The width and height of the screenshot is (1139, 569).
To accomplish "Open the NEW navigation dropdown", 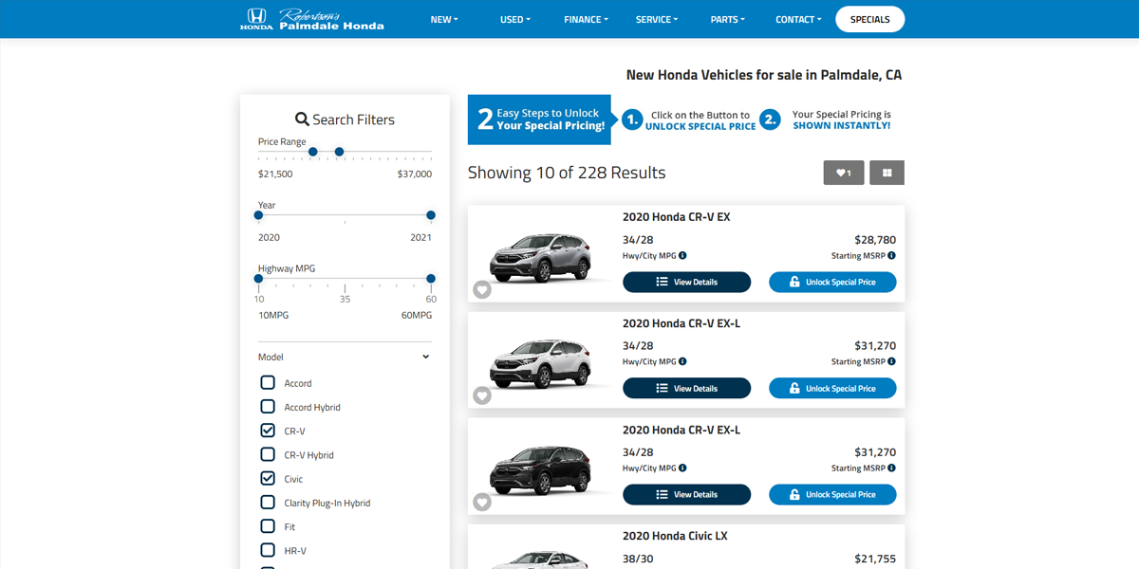I will pos(444,19).
